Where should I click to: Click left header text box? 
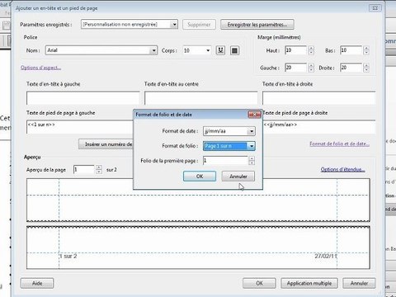(83, 98)
